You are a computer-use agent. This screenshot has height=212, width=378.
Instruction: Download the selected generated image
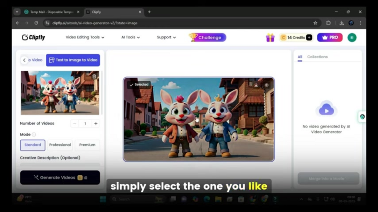tap(257, 85)
